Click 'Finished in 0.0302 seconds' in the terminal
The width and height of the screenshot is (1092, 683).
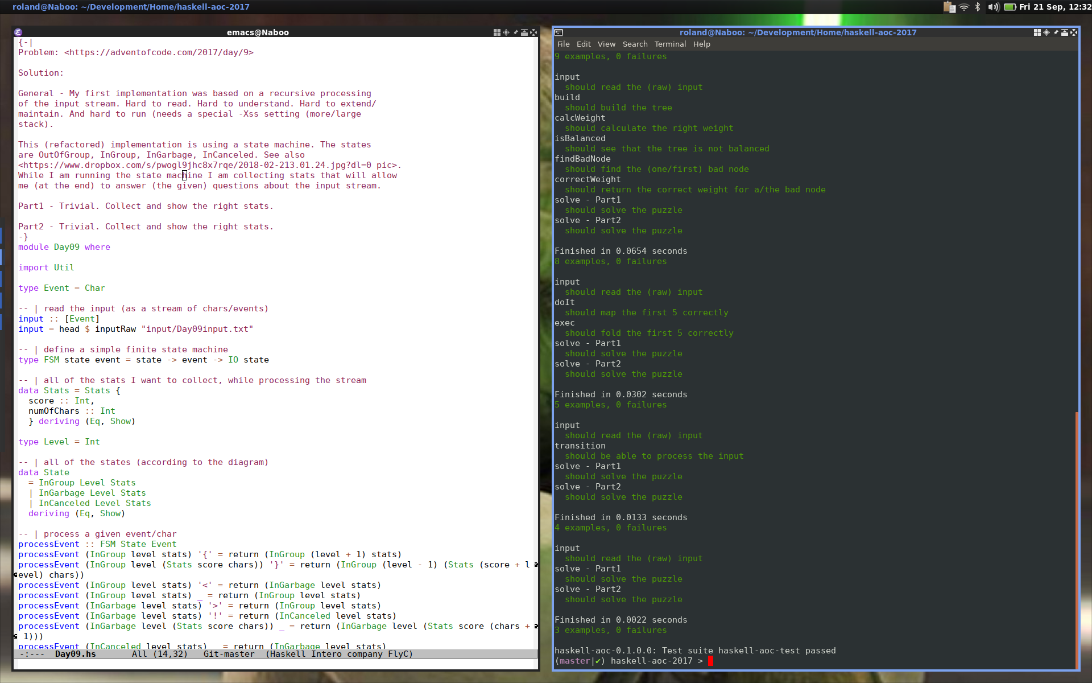tap(621, 394)
